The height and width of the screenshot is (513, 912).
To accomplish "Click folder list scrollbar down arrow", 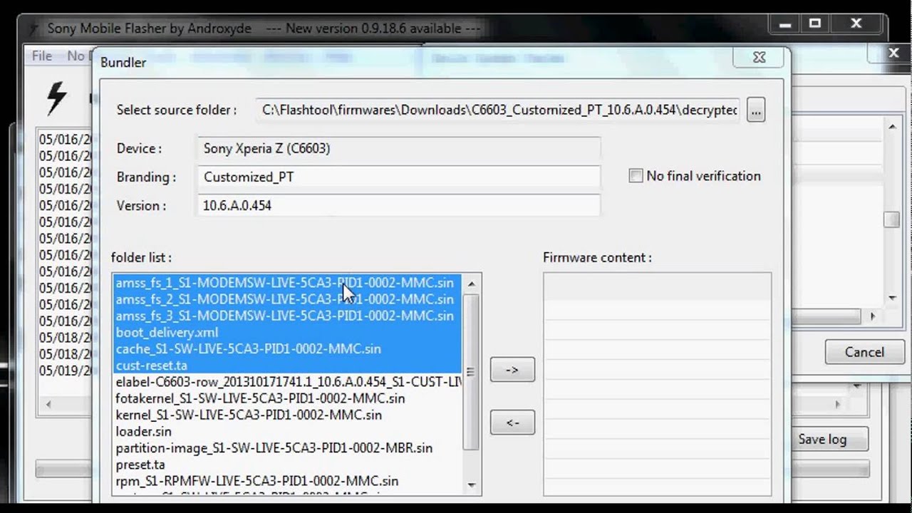I will click(x=471, y=485).
